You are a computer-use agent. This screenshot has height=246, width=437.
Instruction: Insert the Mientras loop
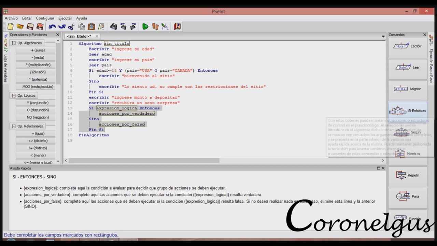(408, 154)
